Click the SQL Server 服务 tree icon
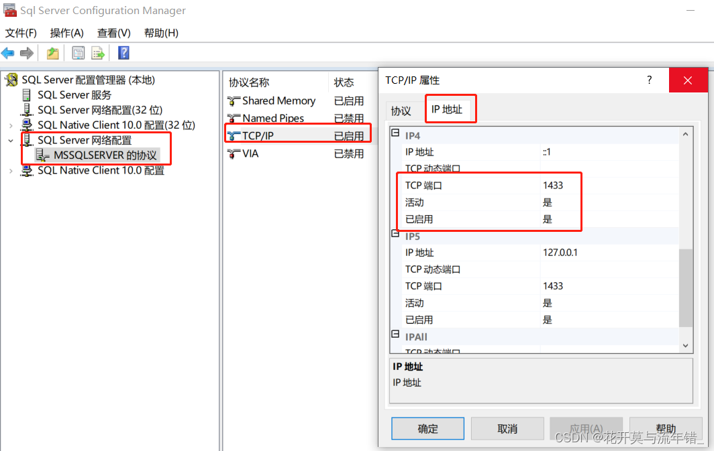This screenshot has height=451, width=714. click(x=27, y=95)
